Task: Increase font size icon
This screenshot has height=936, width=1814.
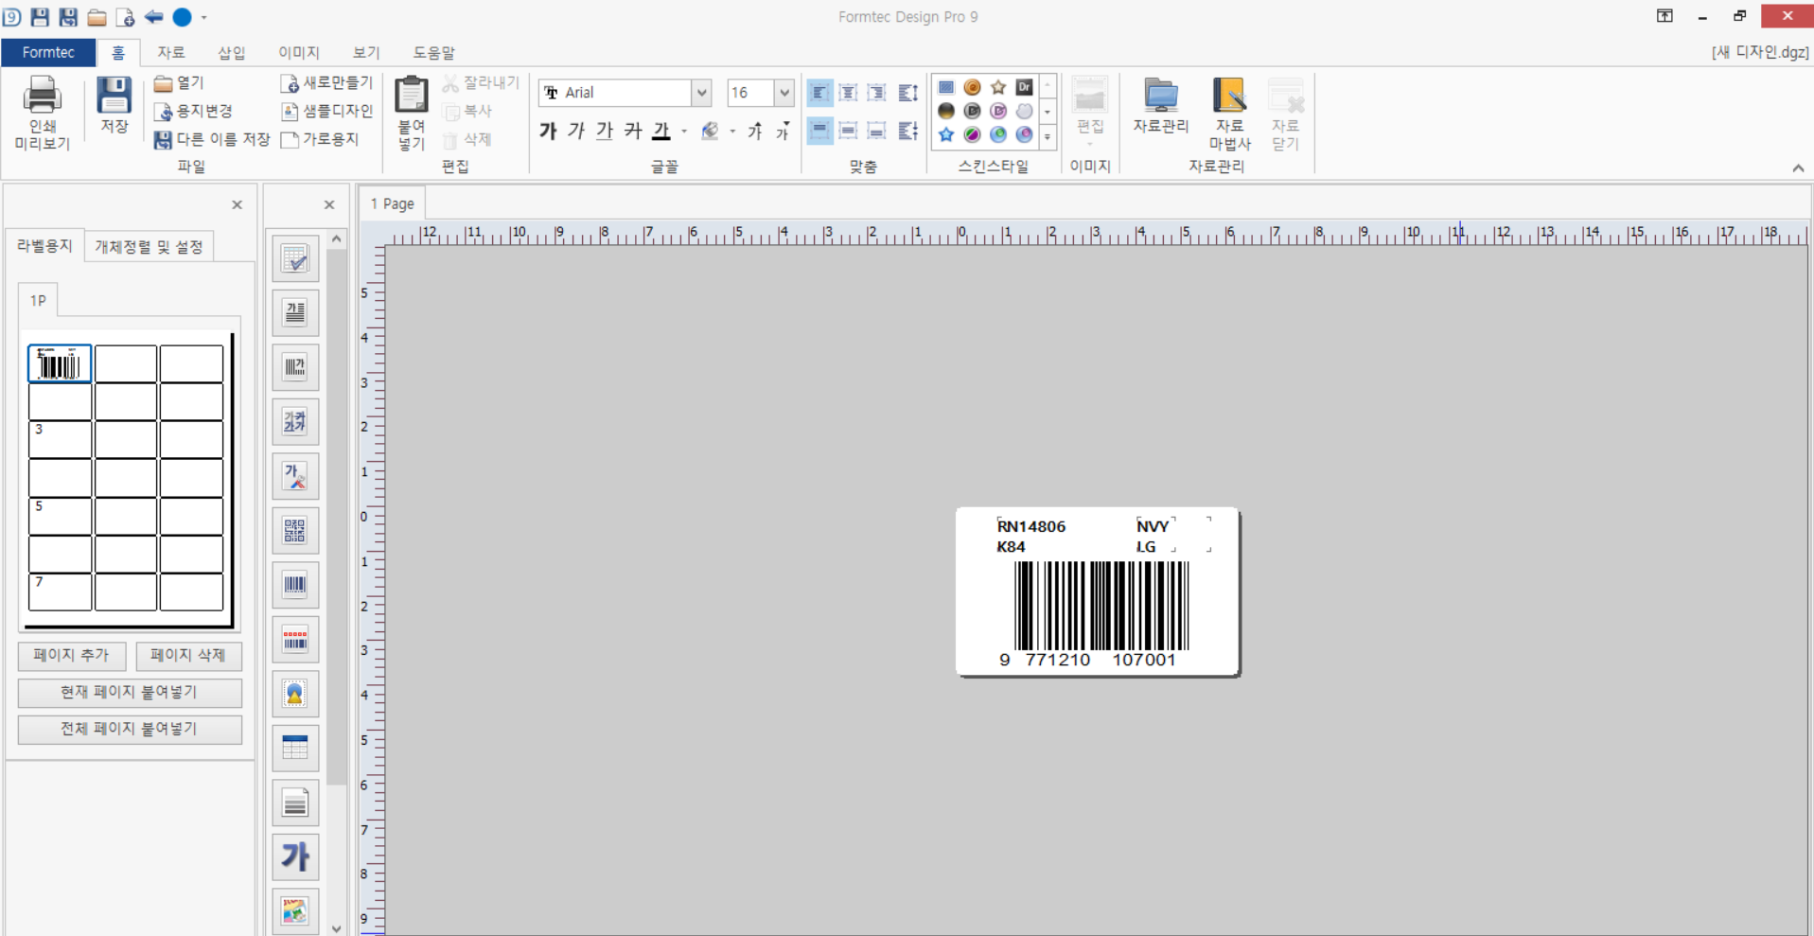Action: tap(755, 132)
